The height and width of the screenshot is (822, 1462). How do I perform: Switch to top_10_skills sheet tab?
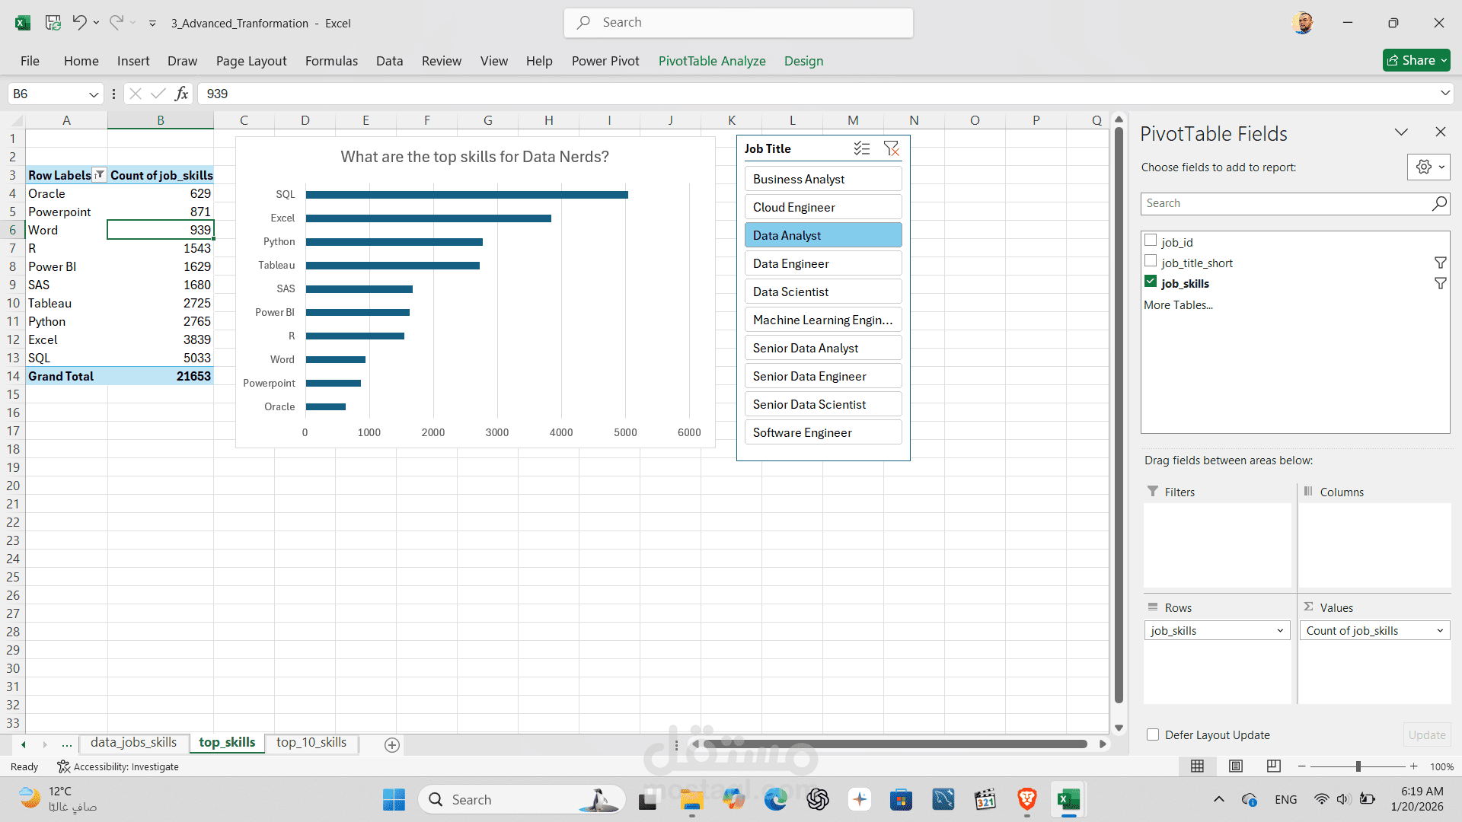[311, 742]
